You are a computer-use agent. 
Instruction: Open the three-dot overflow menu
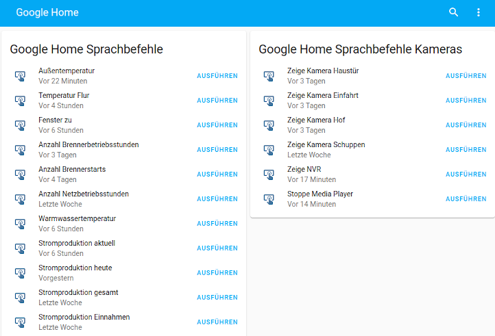tap(479, 12)
